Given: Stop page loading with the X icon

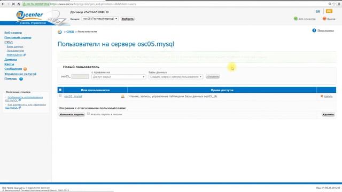Looking at the screenshot, I should [13, 4].
